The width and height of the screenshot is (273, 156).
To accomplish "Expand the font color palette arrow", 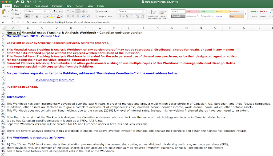I will 62,16.
